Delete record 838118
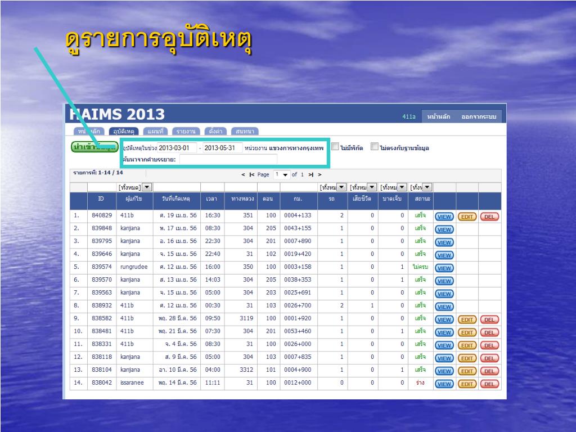The height and width of the screenshot is (432, 576). (489, 358)
